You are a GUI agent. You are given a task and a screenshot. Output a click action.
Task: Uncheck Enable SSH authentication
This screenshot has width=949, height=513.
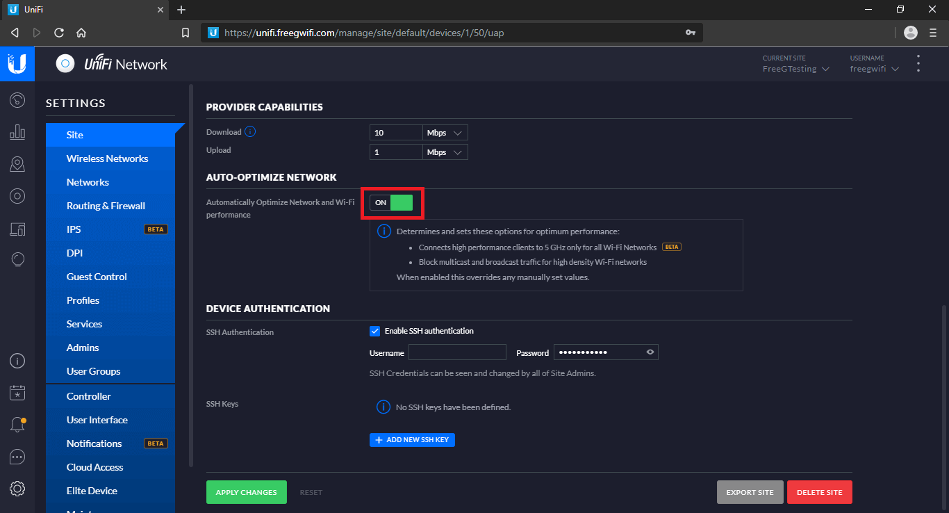[x=375, y=331]
